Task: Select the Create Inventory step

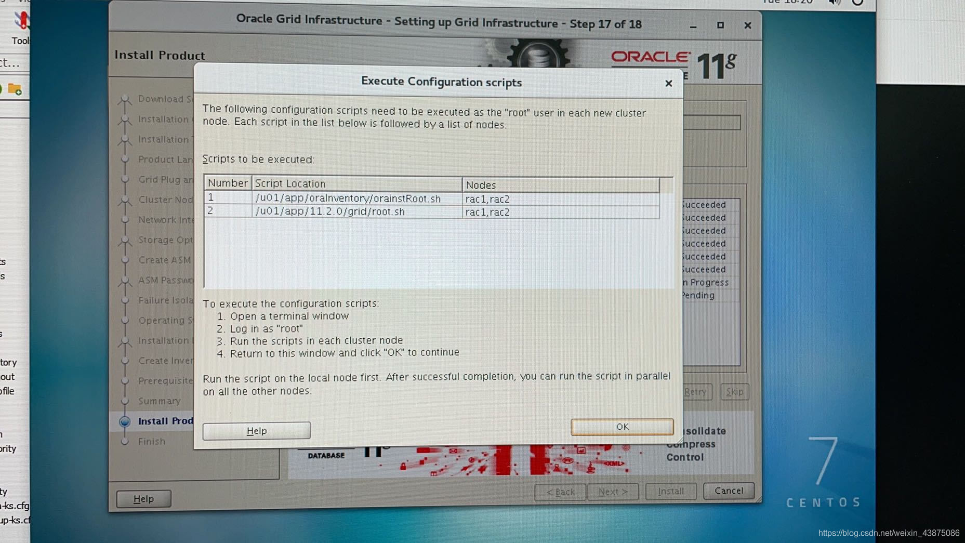Action: pos(165,361)
